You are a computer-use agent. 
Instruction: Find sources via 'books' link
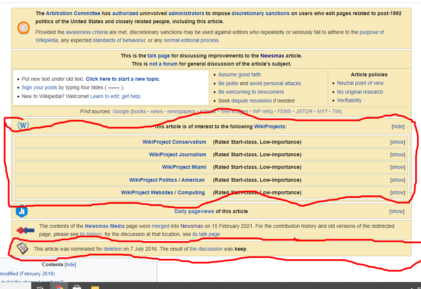(139, 111)
